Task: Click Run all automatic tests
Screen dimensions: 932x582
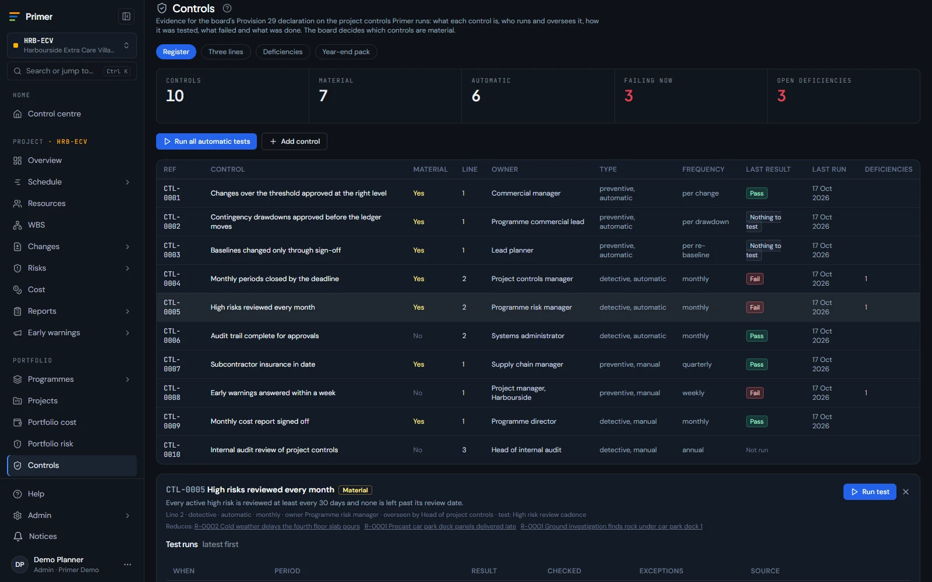Action: pos(206,141)
